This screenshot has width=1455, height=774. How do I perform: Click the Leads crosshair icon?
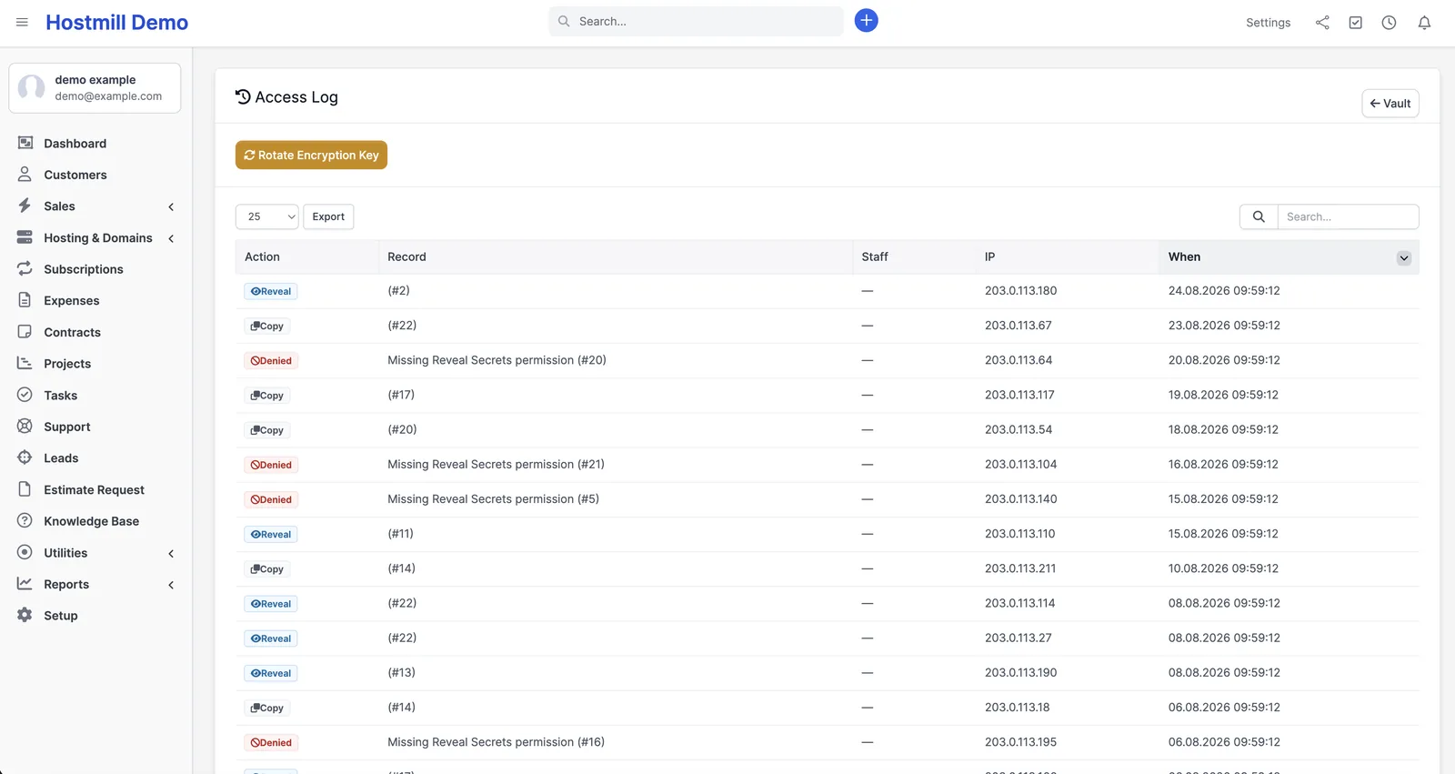pyautogui.click(x=25, y=457)
